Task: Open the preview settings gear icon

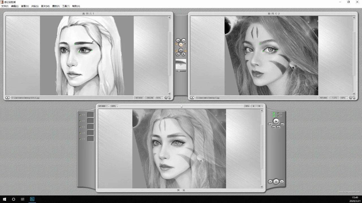Action: point(282,182)
